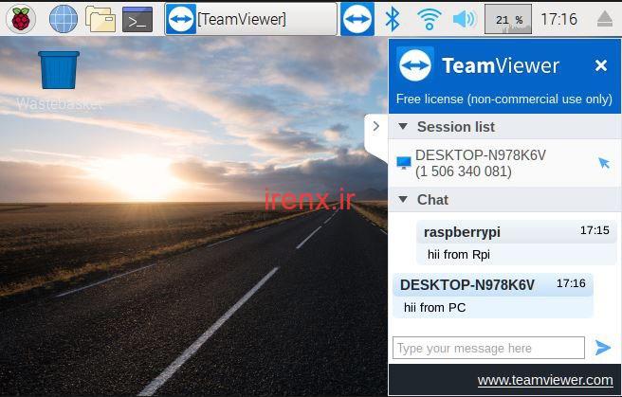Launch the terminal from the taskbar

click(x=137, y=18)
